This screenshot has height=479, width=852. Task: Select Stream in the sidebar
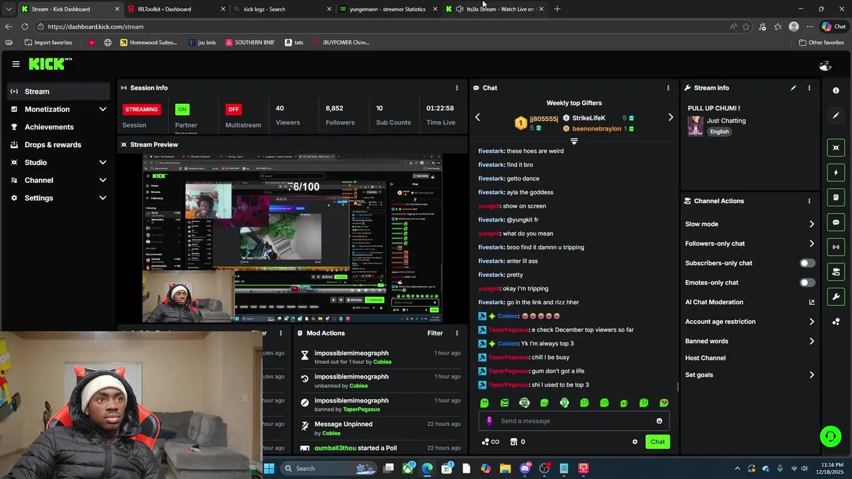pyautogui.click(x=59, y=91)
